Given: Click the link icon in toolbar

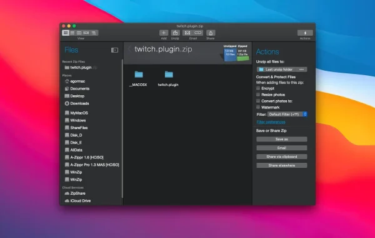Looking at the screenshot, I should pos(197,33).
